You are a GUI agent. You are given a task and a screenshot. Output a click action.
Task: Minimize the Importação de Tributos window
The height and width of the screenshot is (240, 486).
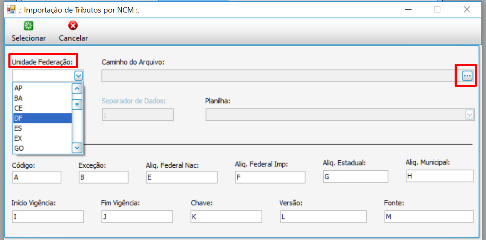pos(409,10)
